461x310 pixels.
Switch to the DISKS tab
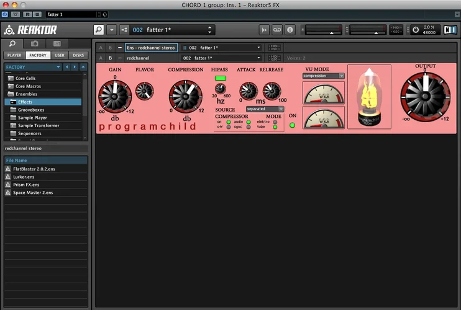pos(78,55)
